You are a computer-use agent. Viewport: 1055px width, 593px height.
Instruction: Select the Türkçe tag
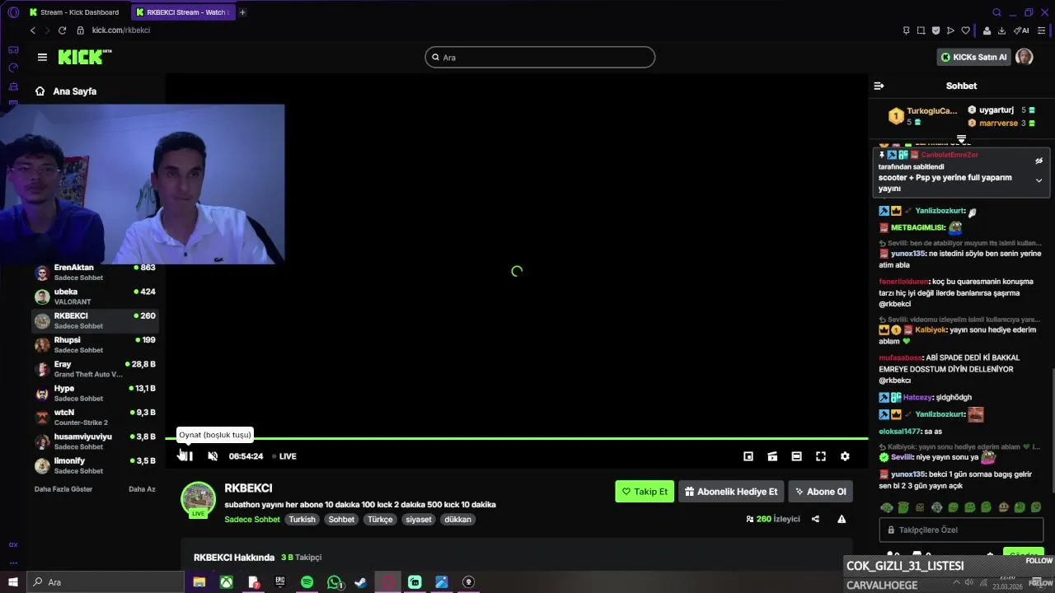pyautogui.click(x=380, y=520)
